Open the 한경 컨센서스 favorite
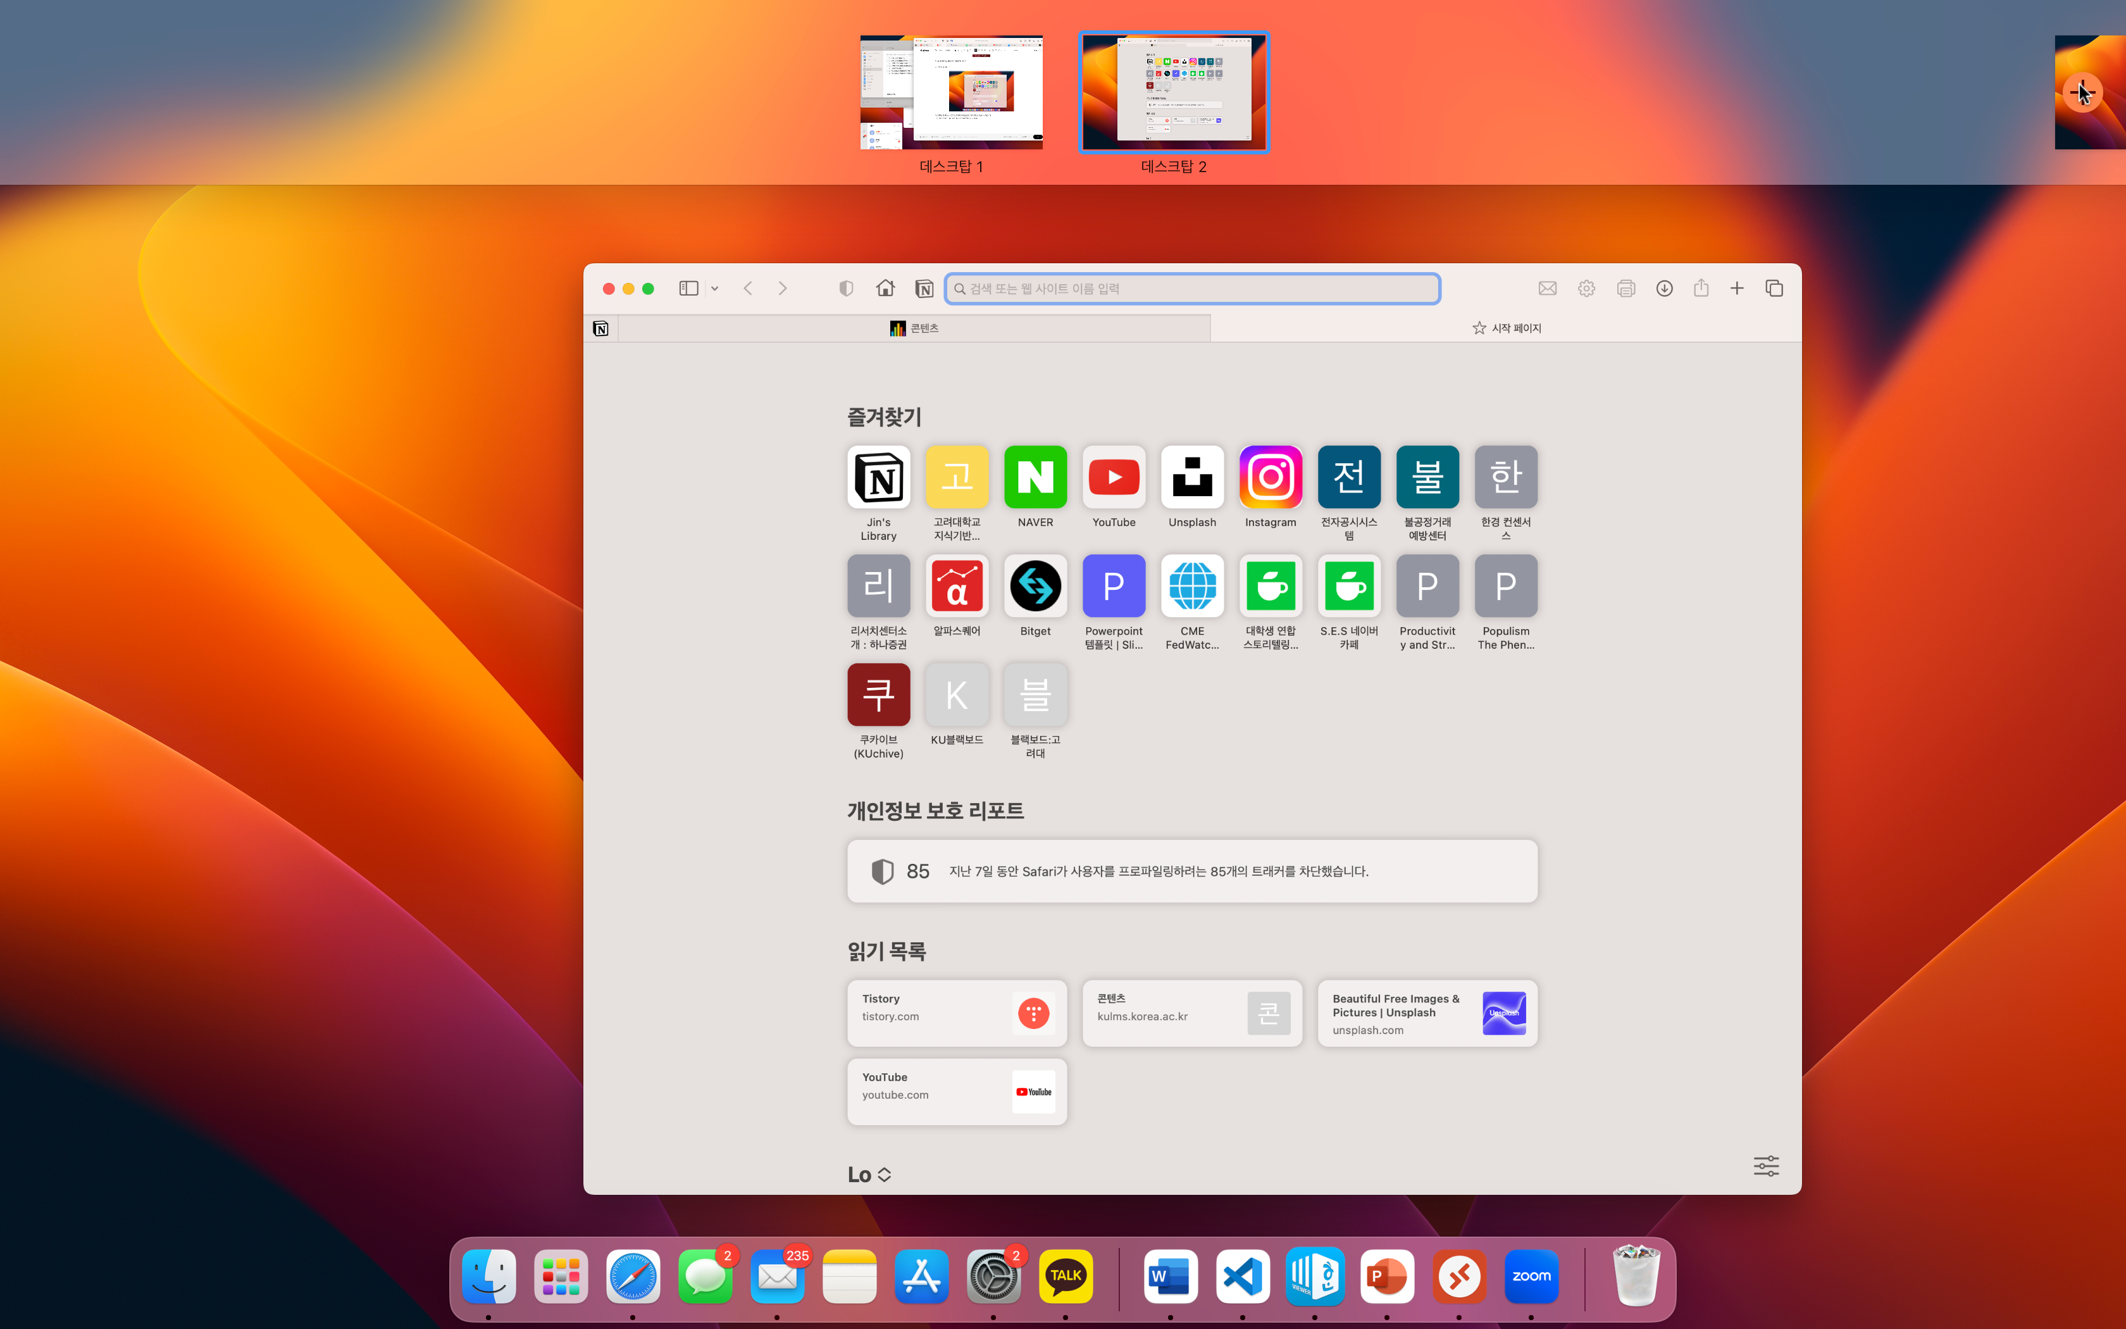The height and width of the screenshot is (1329, 2126). click(1506, 493)
